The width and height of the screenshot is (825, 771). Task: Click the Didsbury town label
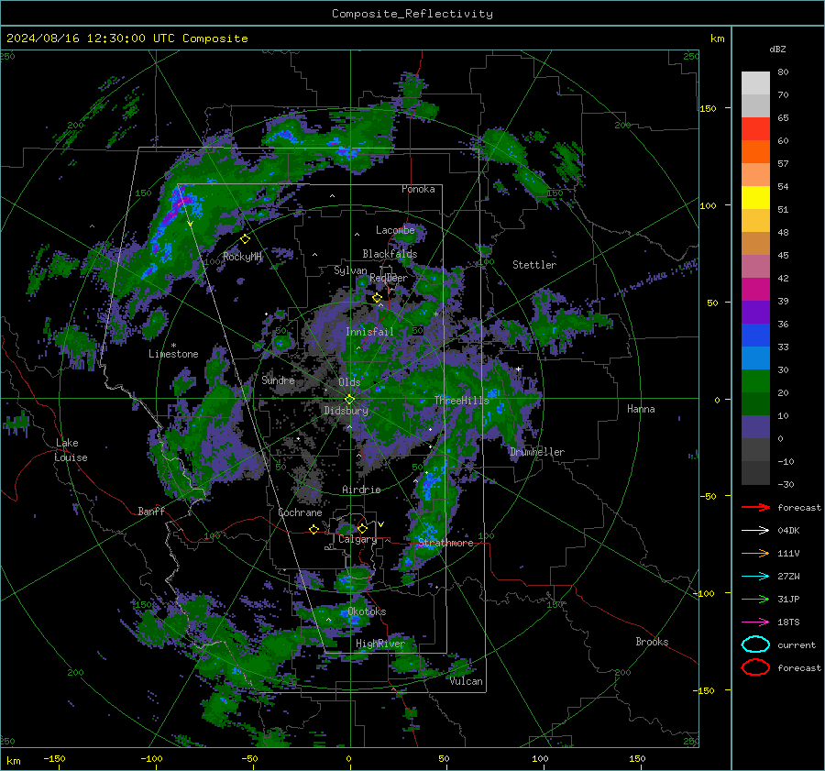click(x=346, y=411)
